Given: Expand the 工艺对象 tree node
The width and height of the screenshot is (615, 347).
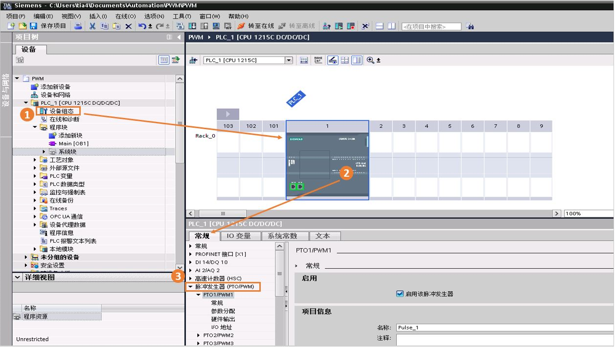Looking at the screenshot, I should pos(35,160).
